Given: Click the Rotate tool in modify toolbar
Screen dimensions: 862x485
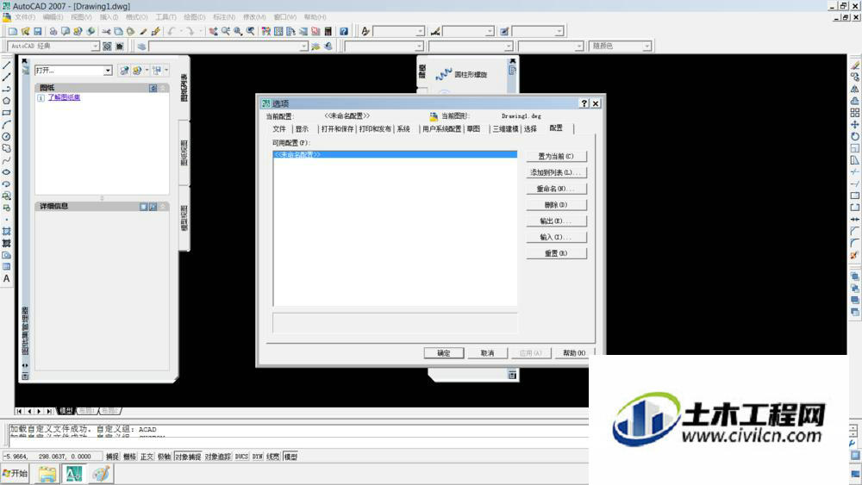Looking at the screenshot, I should point(855,136).
